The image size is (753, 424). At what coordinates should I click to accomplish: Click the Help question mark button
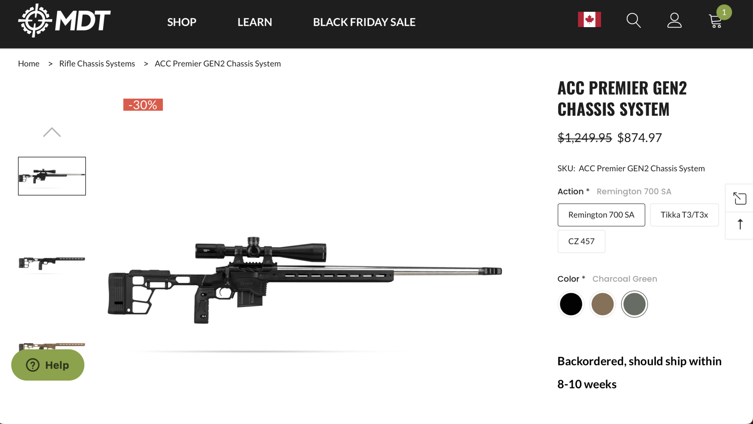point(48,365)
